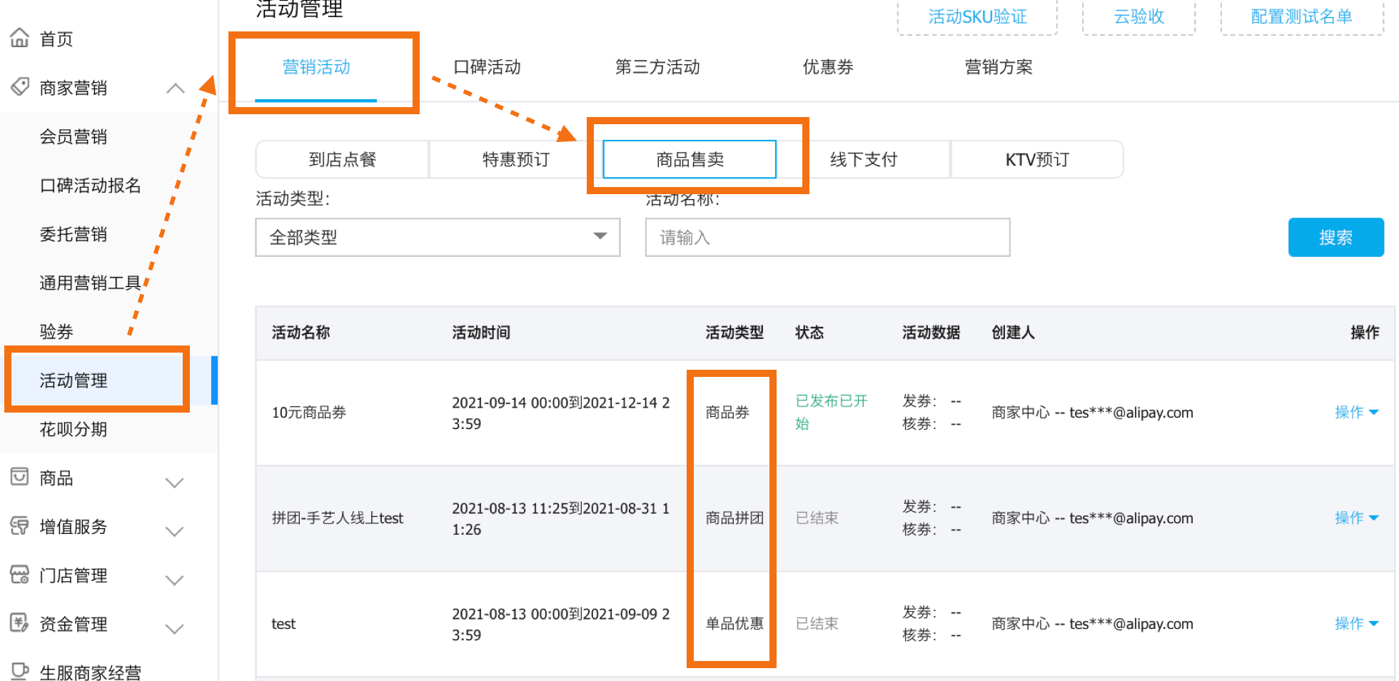Click the tag icon for 商家营销
Image resolution: width=1399 pixels, height=681 pixels.
click(20, 87)
